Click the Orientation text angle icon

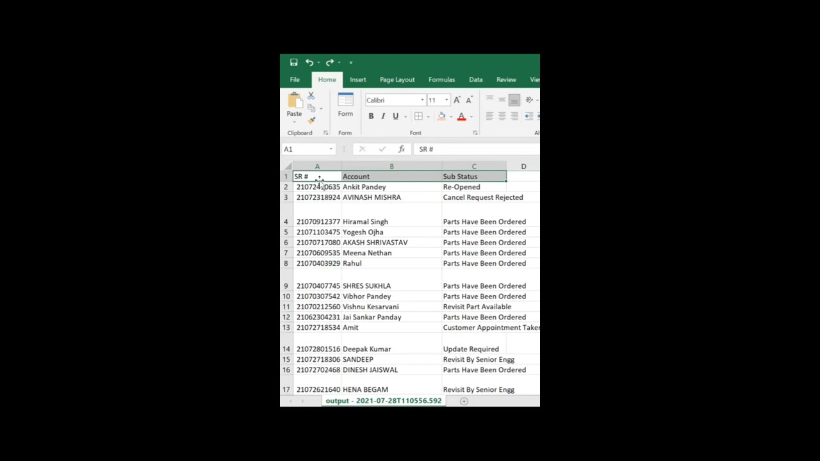pyautogui.click(x=529, y=100)
